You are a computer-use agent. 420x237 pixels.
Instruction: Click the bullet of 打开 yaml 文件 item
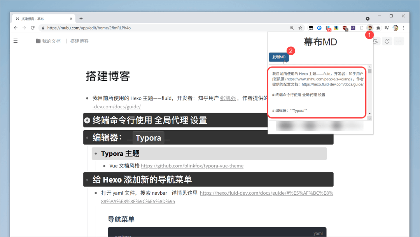tap(96, 193)
